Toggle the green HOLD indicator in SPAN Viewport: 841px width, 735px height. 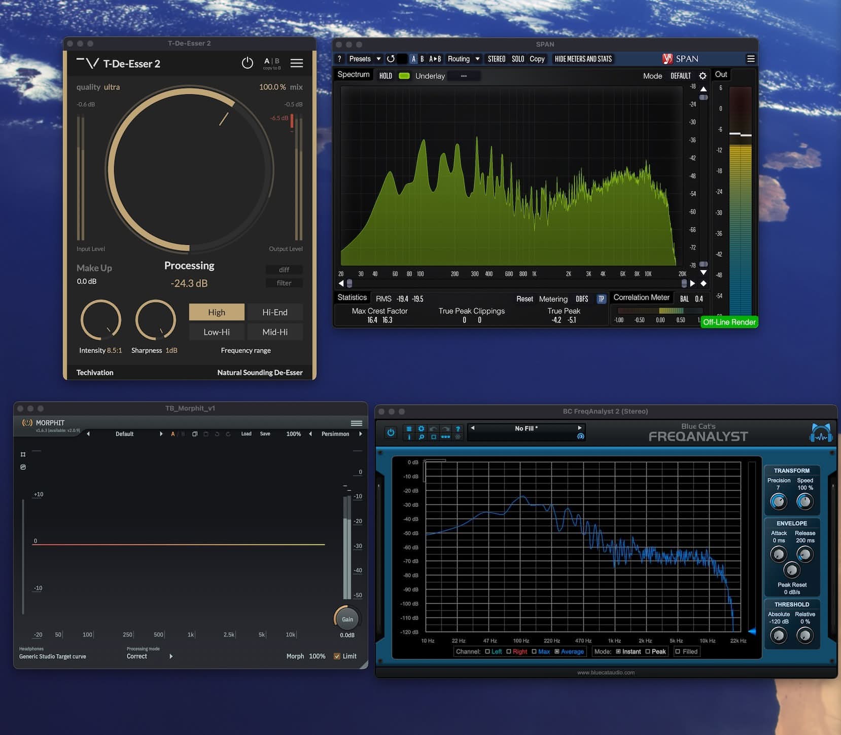coord(404,76)
